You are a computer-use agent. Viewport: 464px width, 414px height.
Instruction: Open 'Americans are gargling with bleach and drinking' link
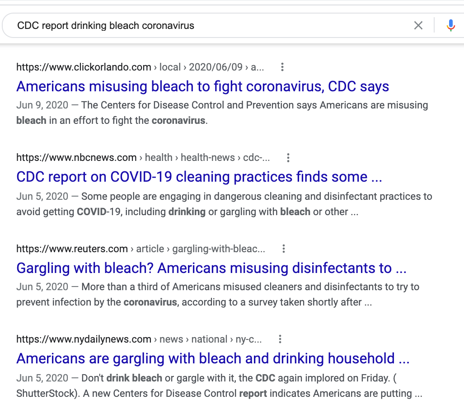pyautogui.click(x=213, y=359)
